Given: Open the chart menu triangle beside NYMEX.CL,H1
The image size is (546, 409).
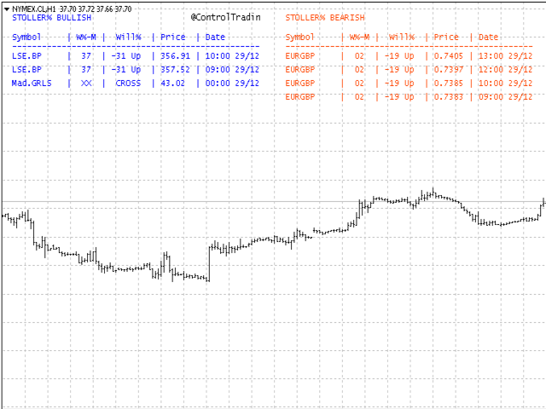Looking at the screenshot, I should pos(7,9).
